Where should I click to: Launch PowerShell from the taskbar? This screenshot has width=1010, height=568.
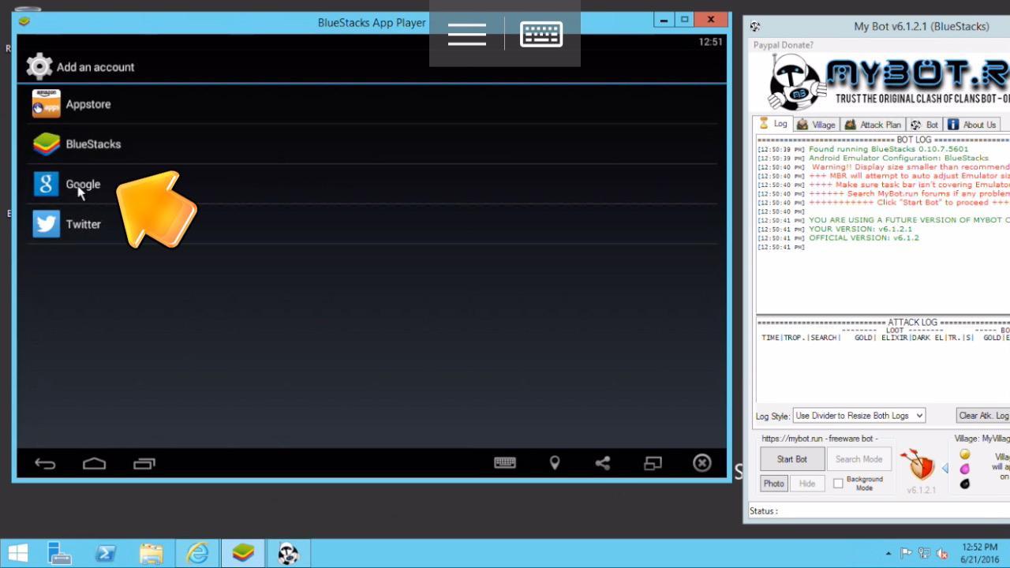pos(105,553)
